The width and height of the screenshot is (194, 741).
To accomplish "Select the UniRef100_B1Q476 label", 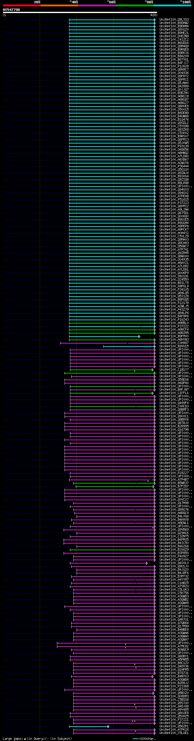I will (174, 120).
